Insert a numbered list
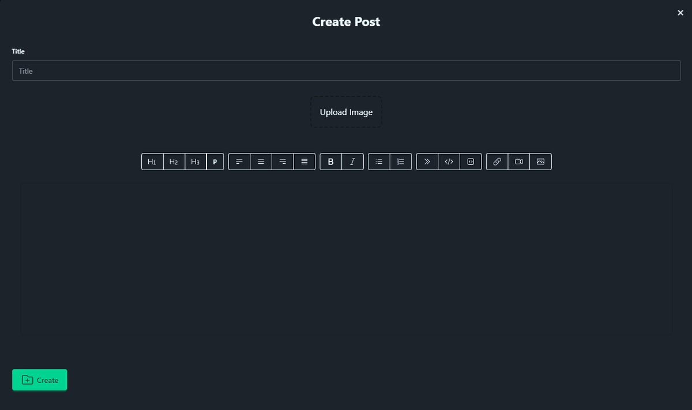 (x=401, y=161)
